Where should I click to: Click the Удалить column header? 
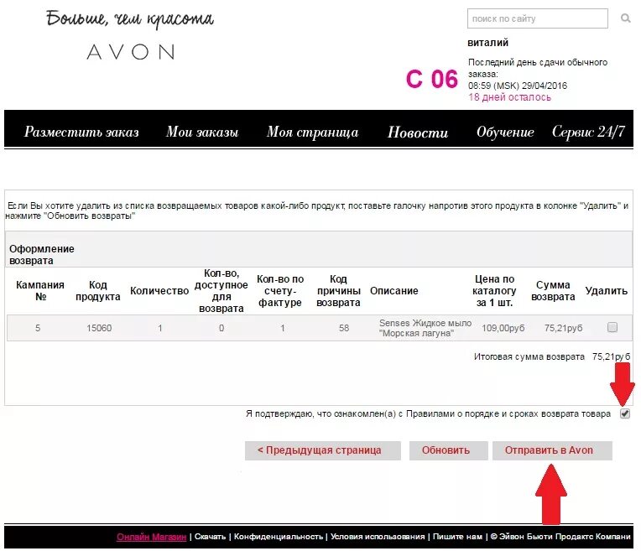pos(607,291)
